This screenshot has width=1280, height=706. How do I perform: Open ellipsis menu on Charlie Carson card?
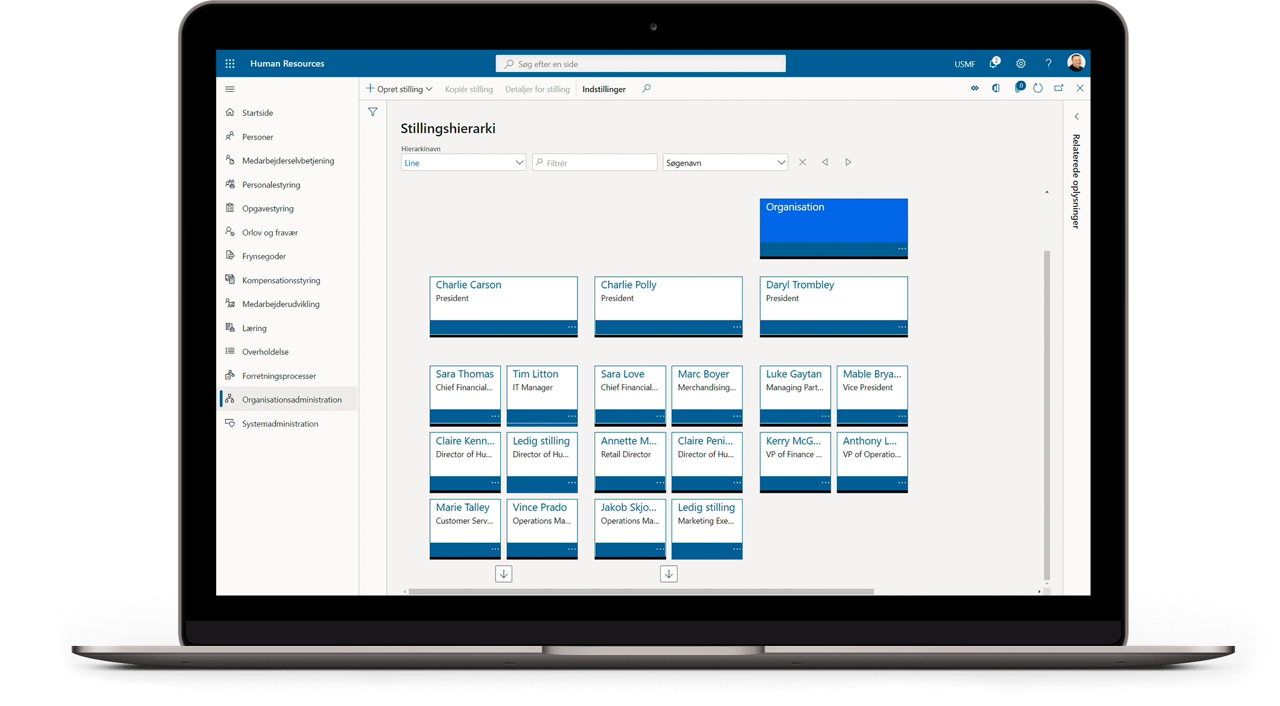571,327
